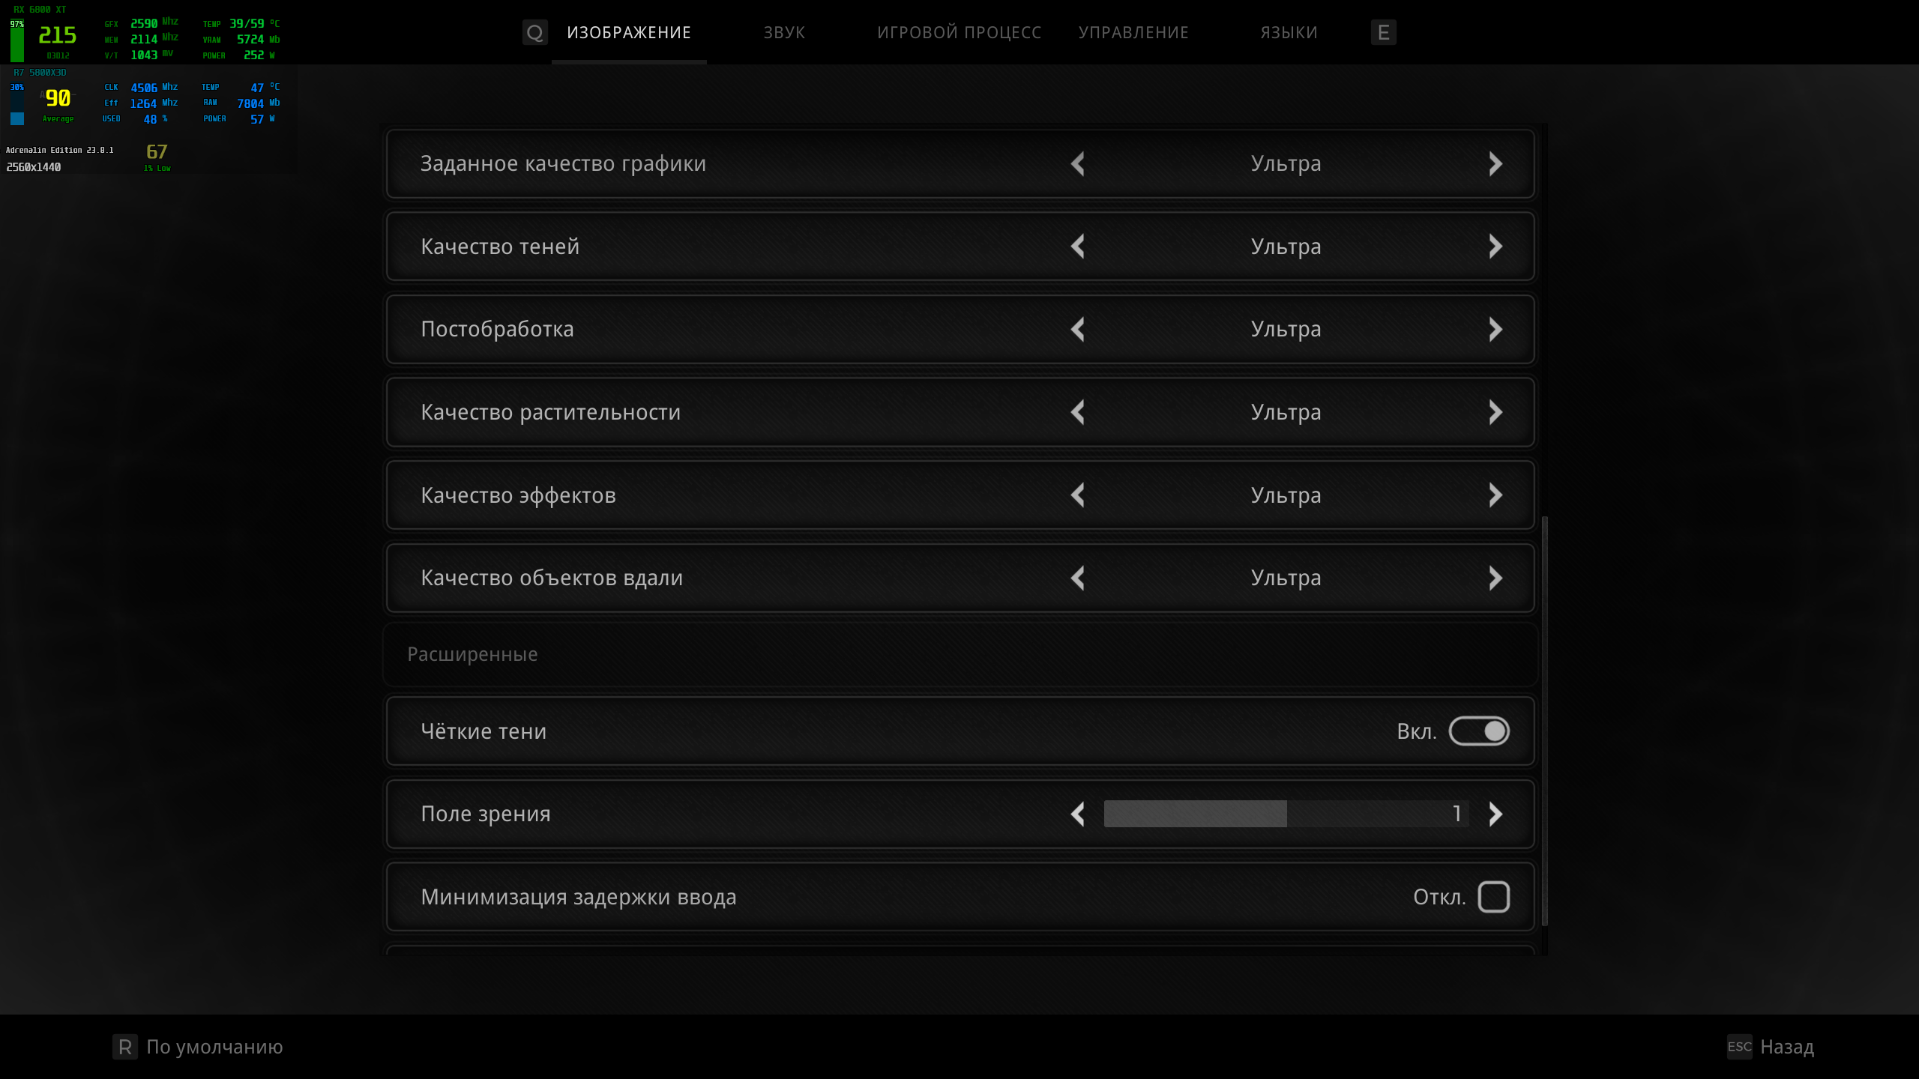Click the Ультра value of Качество теней
The height and width of the screenshot is (1079, 1919).
[1286, 247]
